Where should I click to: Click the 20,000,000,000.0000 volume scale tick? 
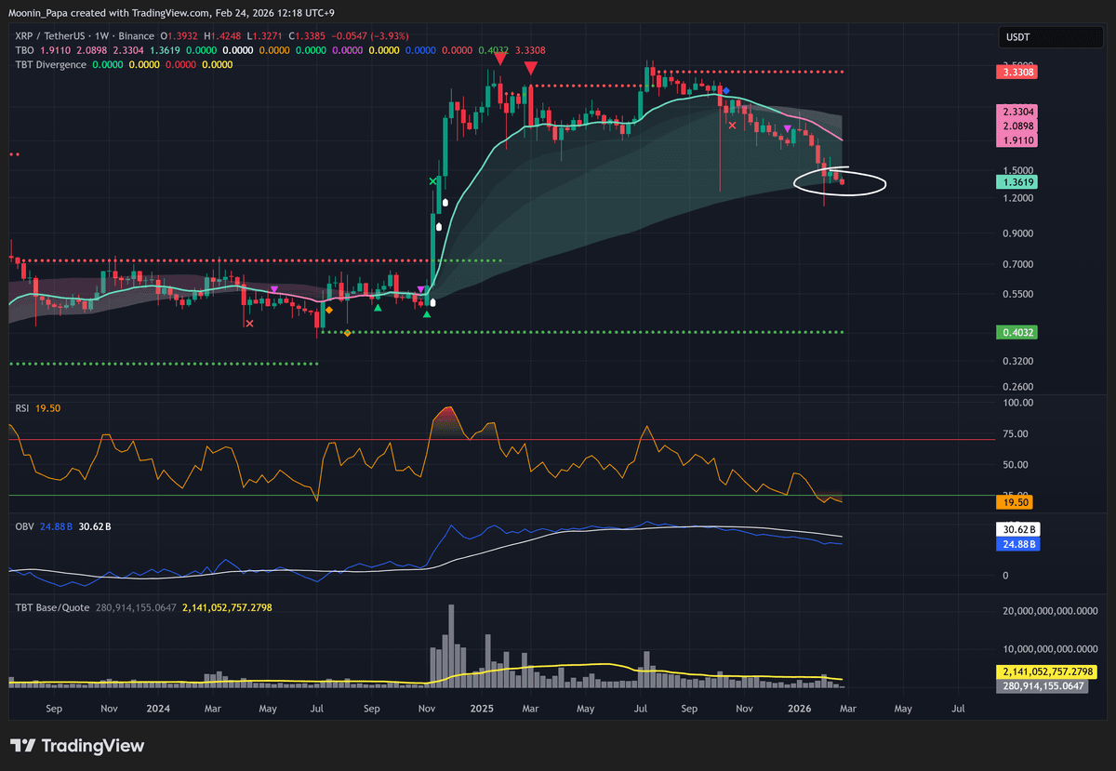(1049, 611)
